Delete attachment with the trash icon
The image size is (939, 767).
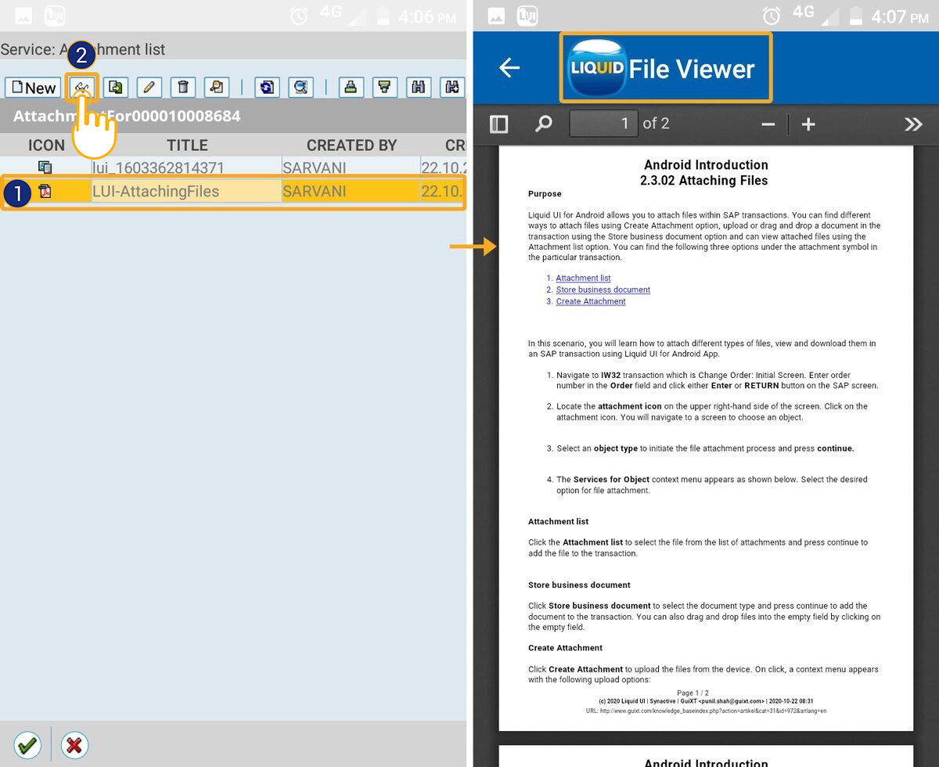point(182,87)
